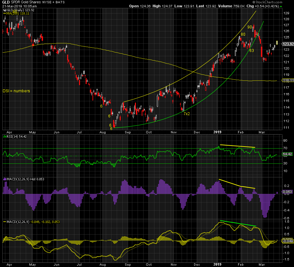294x267 pixels.
Task: Click the '7x2' annotation near November low
Action: pos(187,113)
